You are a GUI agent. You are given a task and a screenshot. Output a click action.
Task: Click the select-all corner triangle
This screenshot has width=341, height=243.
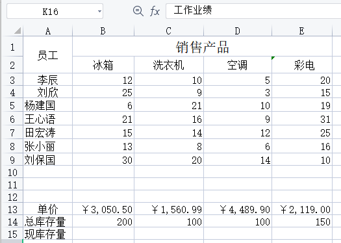pos(18,31)
